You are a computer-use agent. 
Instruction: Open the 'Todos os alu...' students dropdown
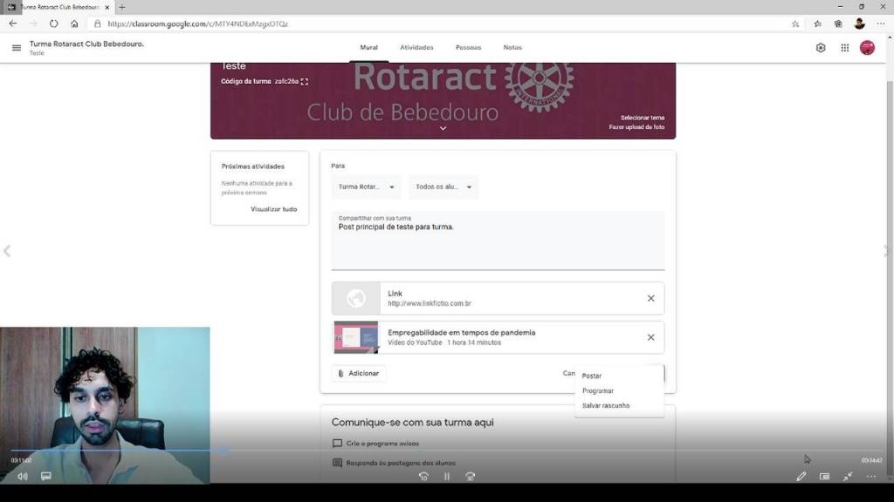tap(444, 187)
